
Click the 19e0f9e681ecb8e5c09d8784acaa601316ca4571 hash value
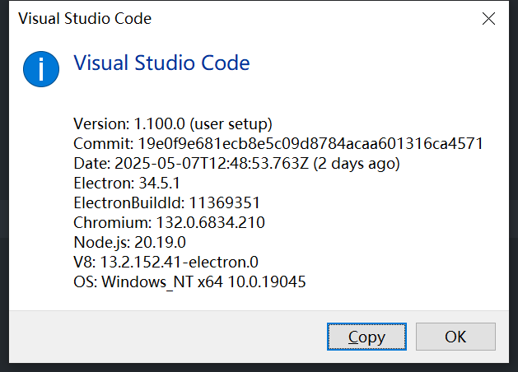tap(310, 143)
